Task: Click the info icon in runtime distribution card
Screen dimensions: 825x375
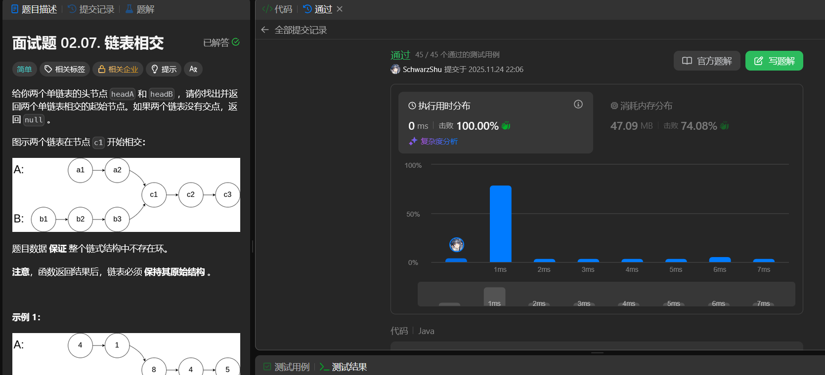Action: (578, 104)
